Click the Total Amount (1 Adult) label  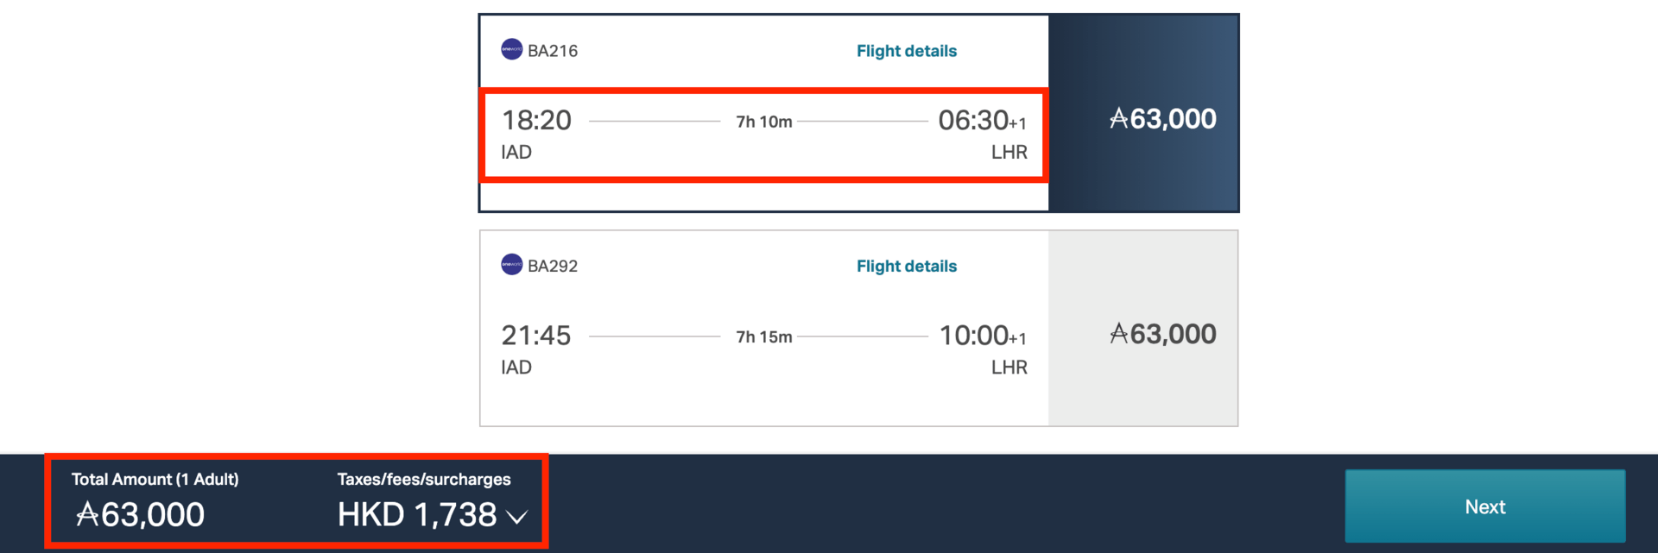pyautogui.click(x=156, y=479)
